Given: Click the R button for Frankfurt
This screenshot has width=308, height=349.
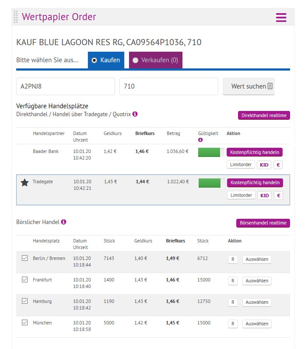Looking at the screenshot, I should (233, 281).
